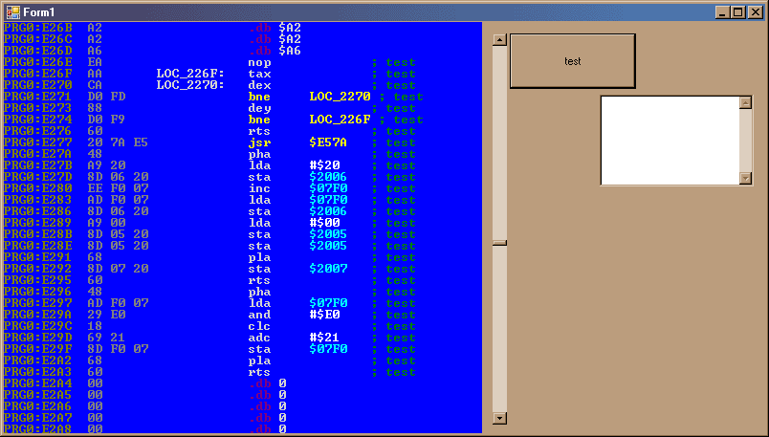Click the disassembly scrollbar down arrow

coord(499,419)
